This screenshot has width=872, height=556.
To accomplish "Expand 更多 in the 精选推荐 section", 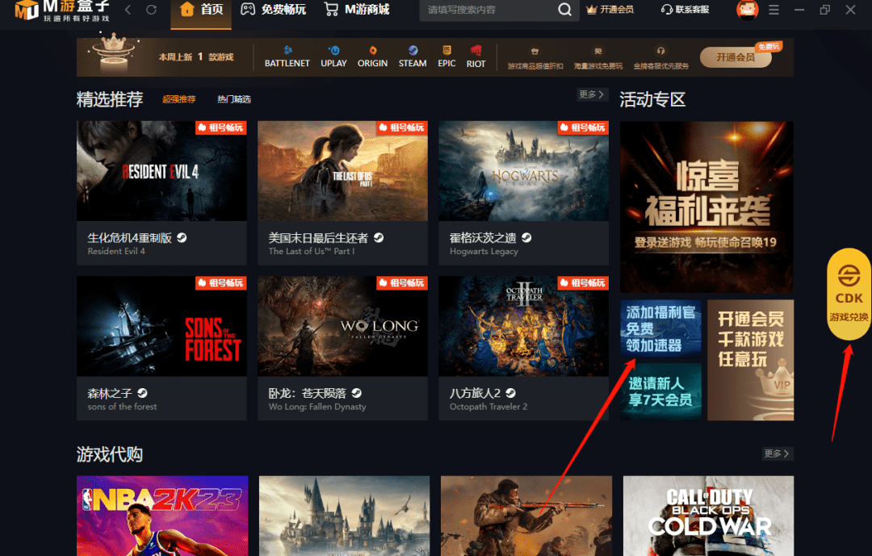I will (592, 94).
